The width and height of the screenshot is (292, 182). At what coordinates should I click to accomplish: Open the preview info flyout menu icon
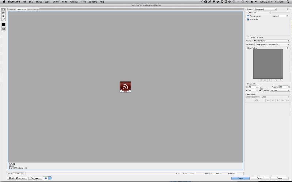[x=26, y=168]
